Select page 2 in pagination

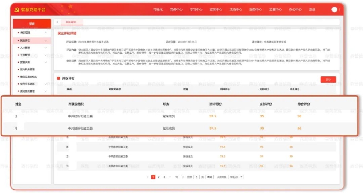tap(159, 177)
